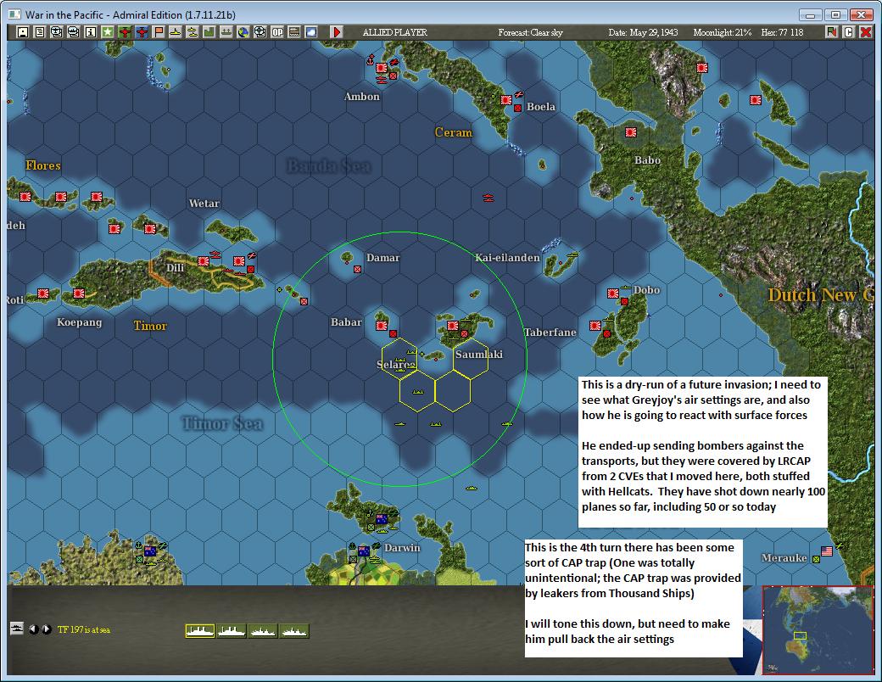Screen dimensions: 882x682
Task: Click the flag icon at top right
Action: [x=832, y=32]
